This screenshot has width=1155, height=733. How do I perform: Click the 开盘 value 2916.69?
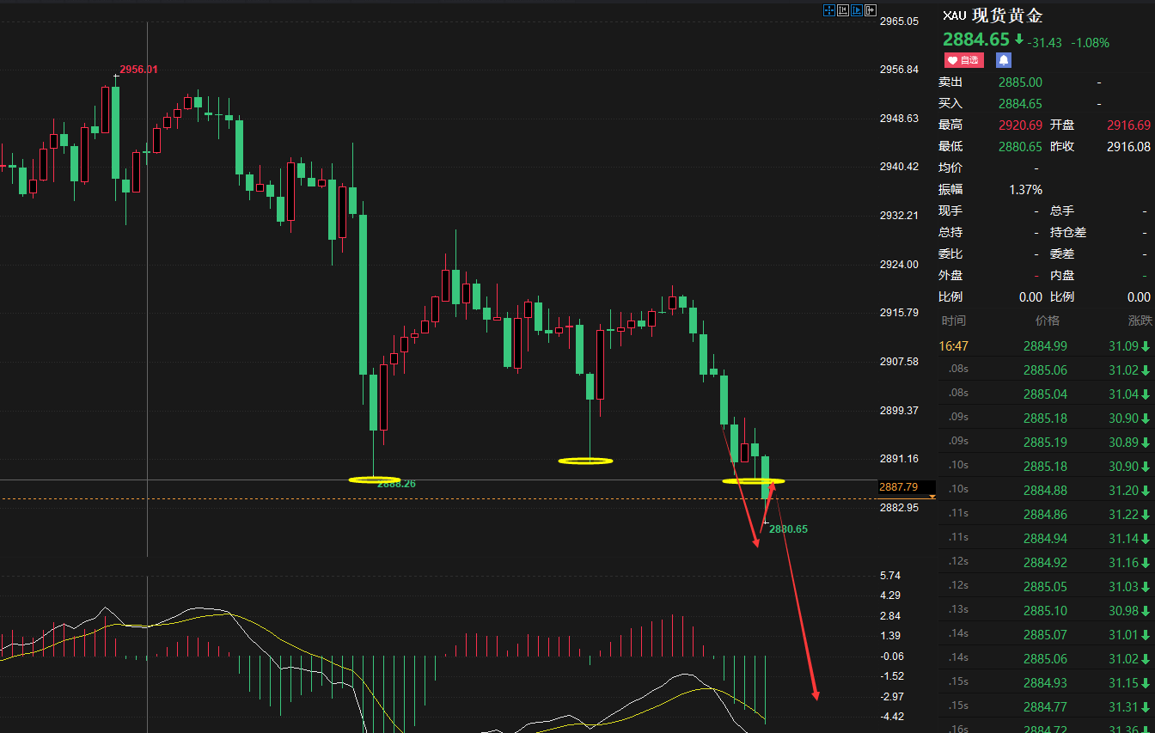click(1128, 125)
